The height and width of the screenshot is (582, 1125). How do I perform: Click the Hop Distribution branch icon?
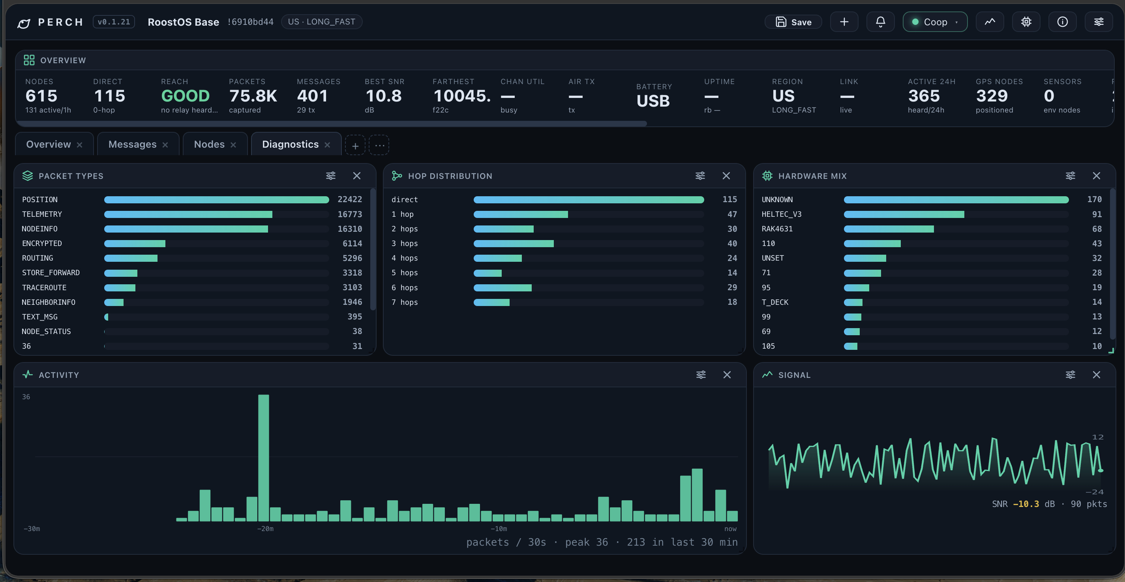(397, 176)
